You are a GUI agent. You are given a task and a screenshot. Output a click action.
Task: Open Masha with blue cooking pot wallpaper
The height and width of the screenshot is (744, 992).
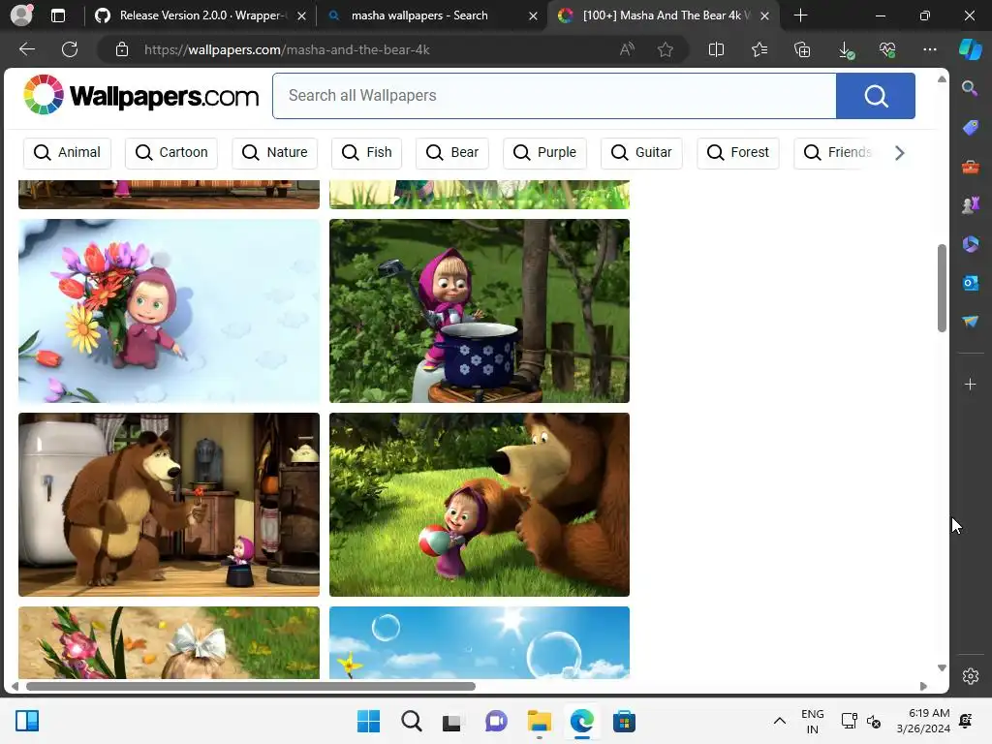479,311
